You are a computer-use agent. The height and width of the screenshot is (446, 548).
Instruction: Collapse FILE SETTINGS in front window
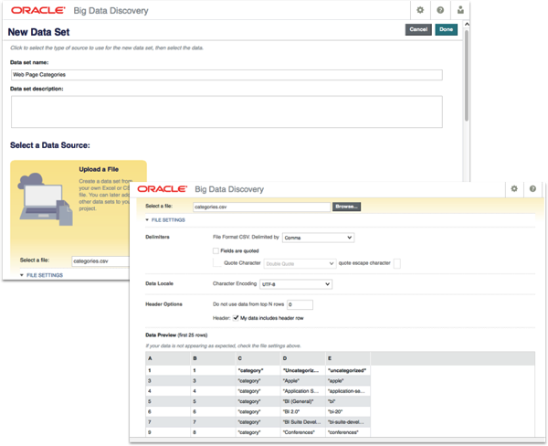(x=165, y=220)
